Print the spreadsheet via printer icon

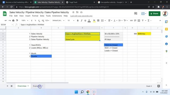pos(13,21)
